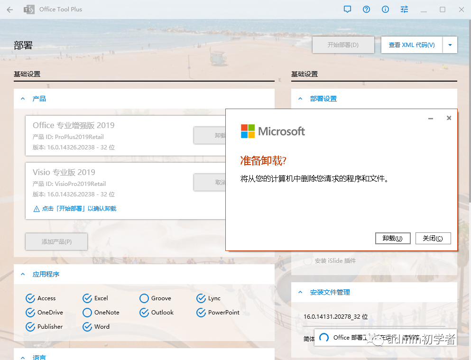Collapse the 语言 section
471x360 pixels.
(x=23, y=357)
